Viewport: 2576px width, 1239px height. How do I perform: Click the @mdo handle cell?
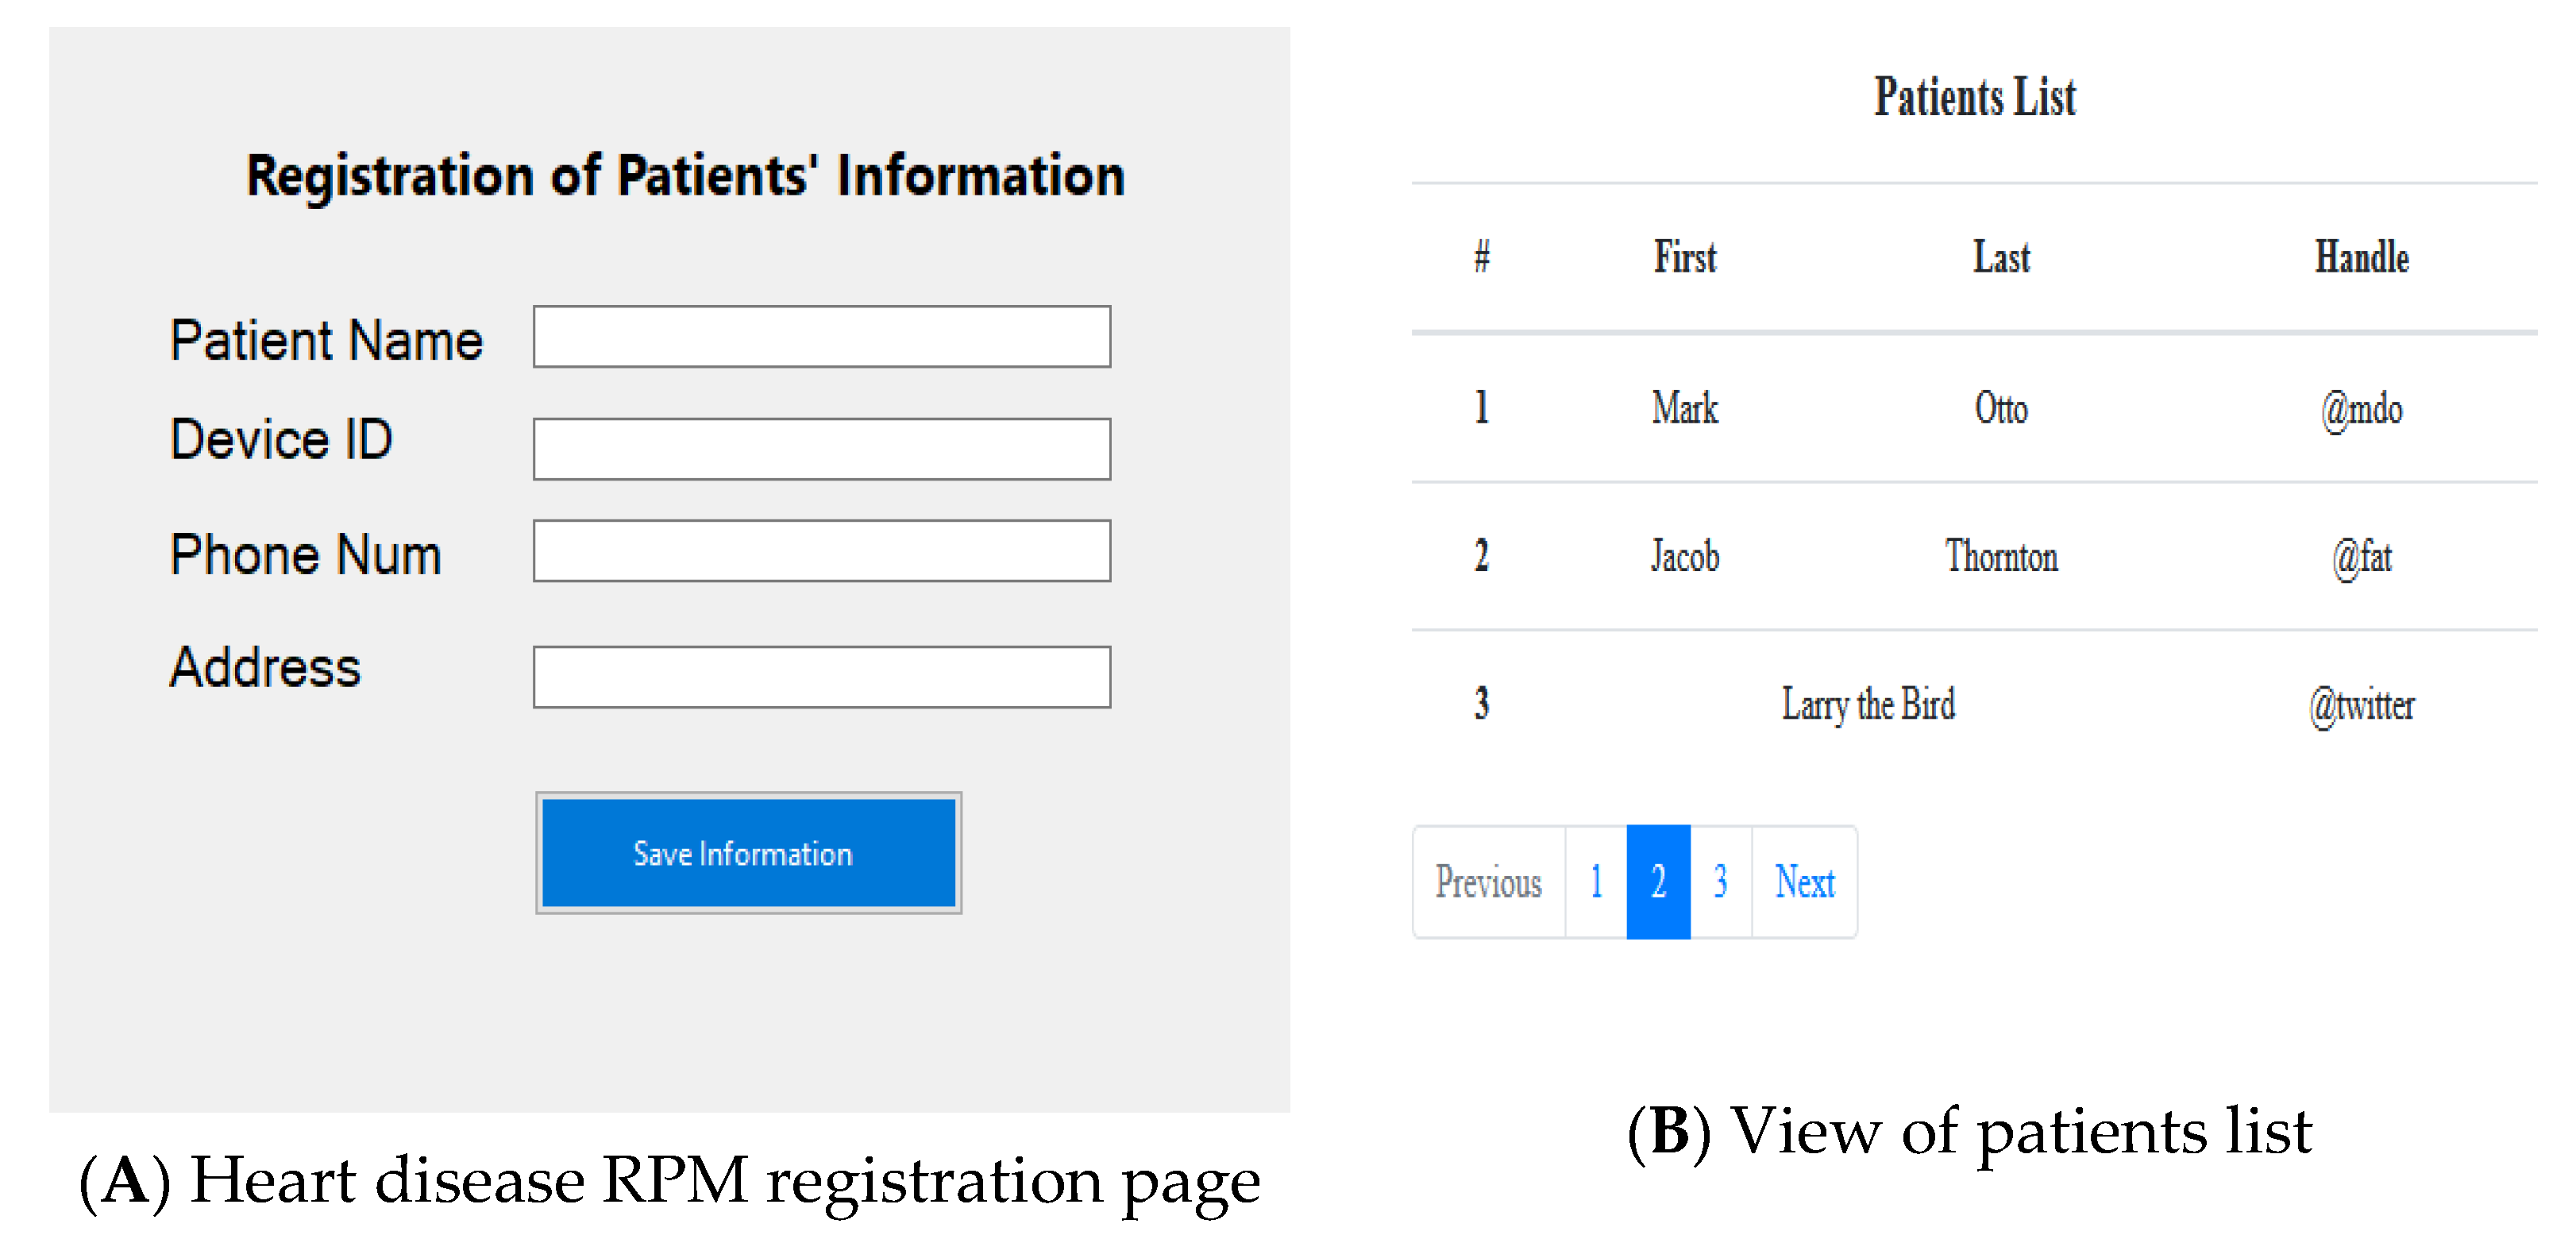2362,409
